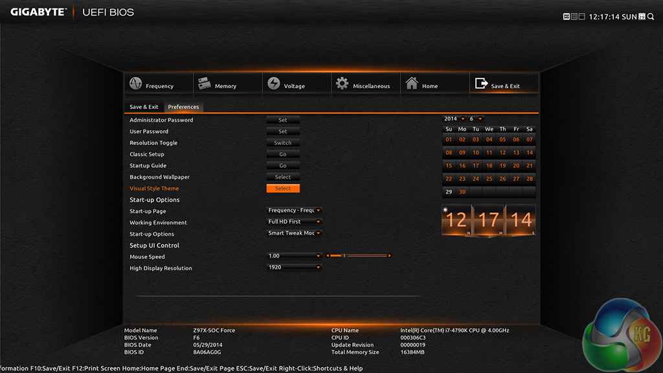Click left arrow of Mouse Speed slider
The width and height of the screenshot is (663, 373).
point(328,256)
